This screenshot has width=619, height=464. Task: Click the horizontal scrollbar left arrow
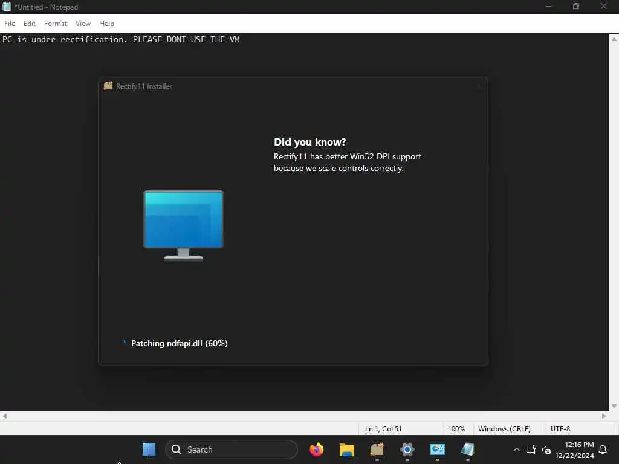4,416
